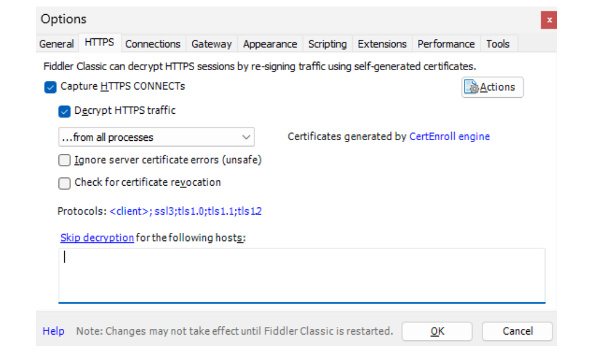Dismiss dialog with Cancel button
The width and height of the screenshot is (591, 353).
pyautogui.click(x=517, y=331)
